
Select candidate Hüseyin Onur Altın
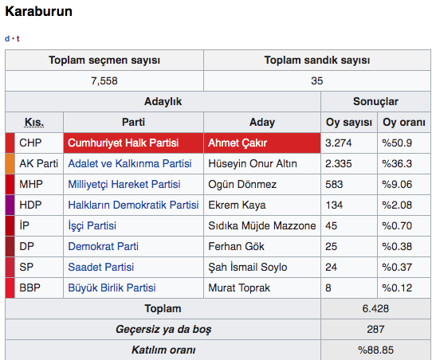click(253, 163)
